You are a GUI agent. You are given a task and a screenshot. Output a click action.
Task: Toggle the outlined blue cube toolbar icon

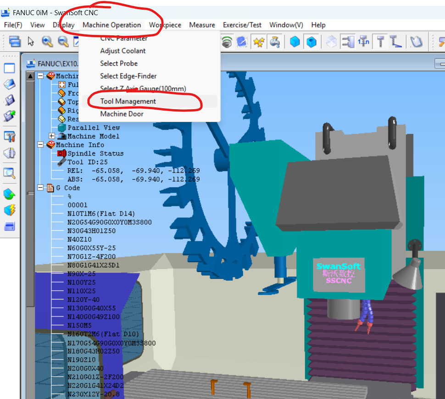311,42
